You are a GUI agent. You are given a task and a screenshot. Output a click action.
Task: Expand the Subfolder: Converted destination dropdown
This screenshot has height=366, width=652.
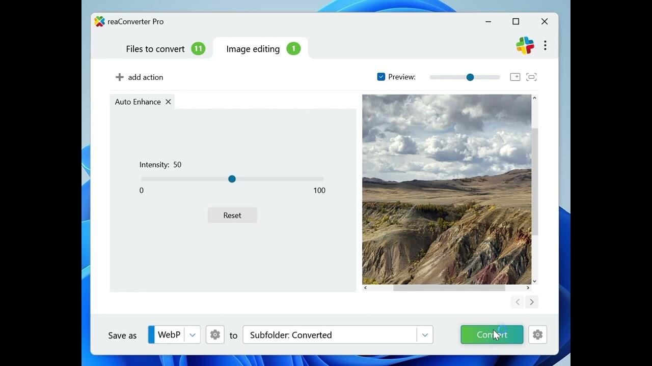click(425, 335)
